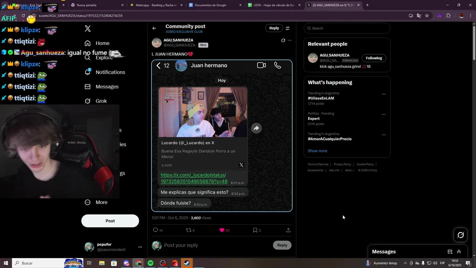Click the install app icon in address bar
The image size is (476, 268).
tap(411, 16)
